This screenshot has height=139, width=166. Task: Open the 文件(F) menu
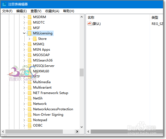[x=7, y=11]
